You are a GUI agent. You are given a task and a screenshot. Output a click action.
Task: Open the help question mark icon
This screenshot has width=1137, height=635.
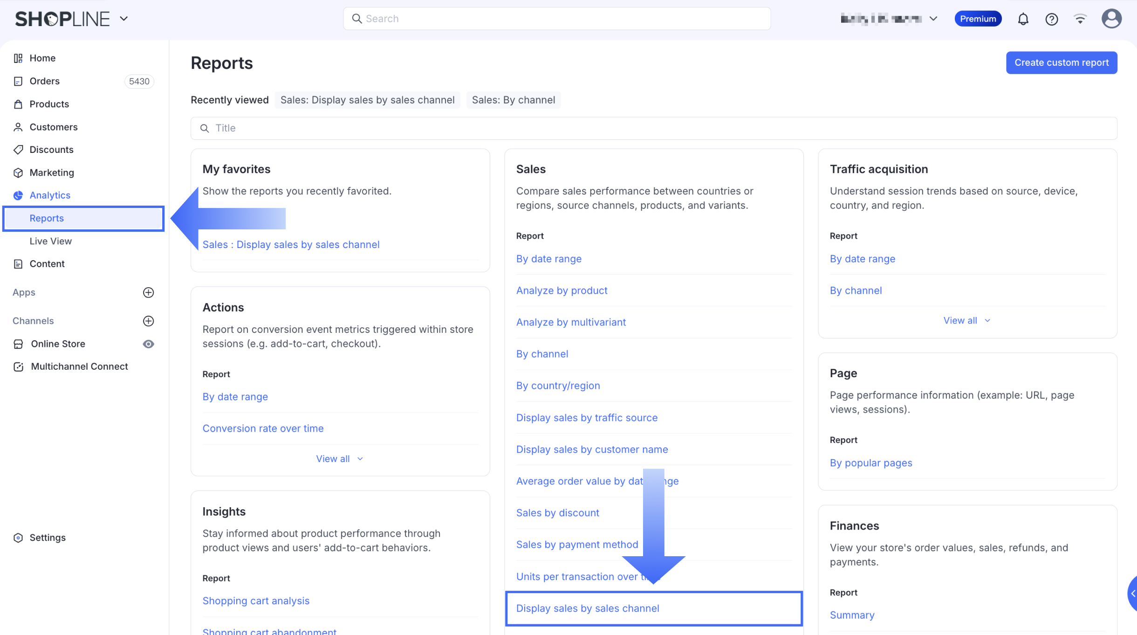coord(1051,19)
